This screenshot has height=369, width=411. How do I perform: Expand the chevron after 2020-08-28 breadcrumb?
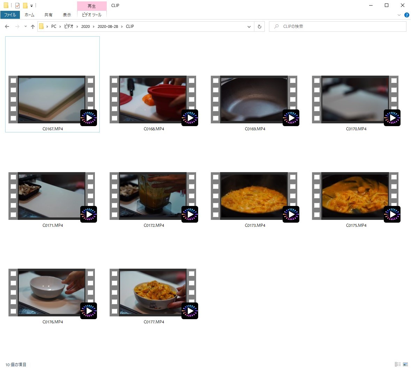[x=122, y=26]
